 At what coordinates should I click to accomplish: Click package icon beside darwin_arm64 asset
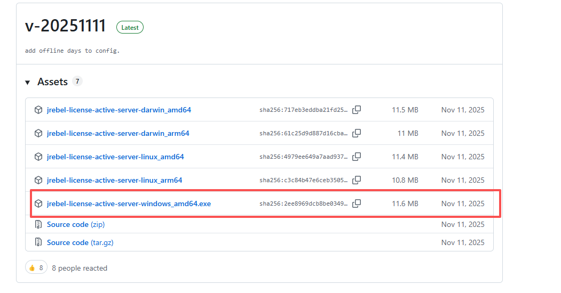38,133
